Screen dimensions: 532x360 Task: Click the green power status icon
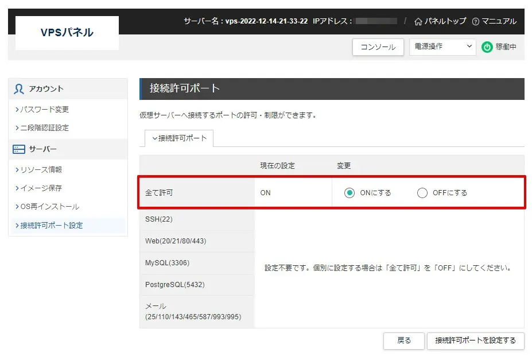pyautogui.click(x=487, y=47)
